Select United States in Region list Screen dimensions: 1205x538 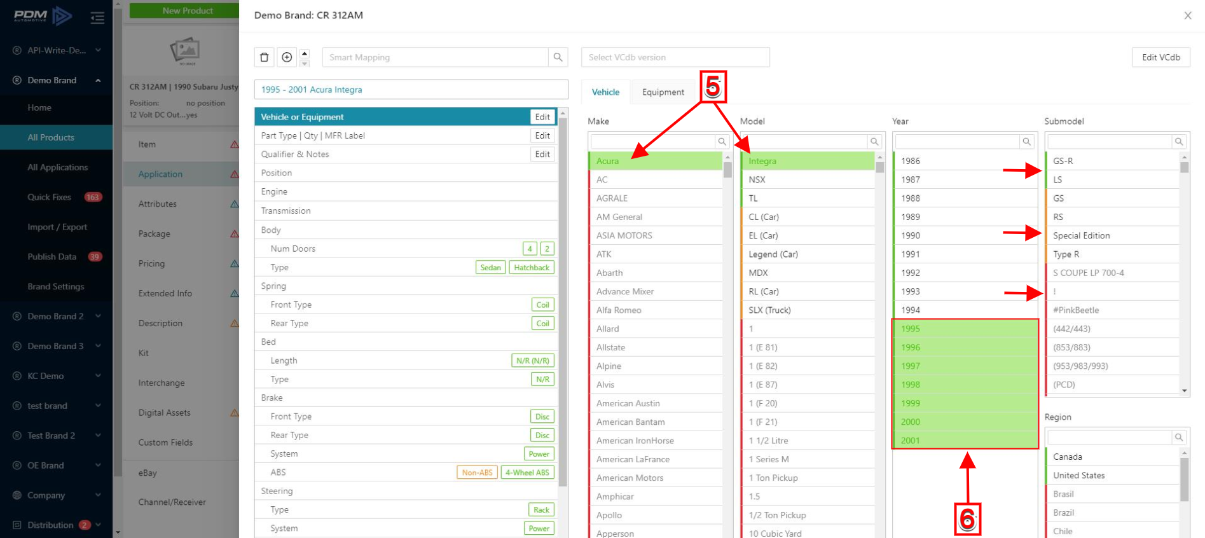tap(1112, 475)
